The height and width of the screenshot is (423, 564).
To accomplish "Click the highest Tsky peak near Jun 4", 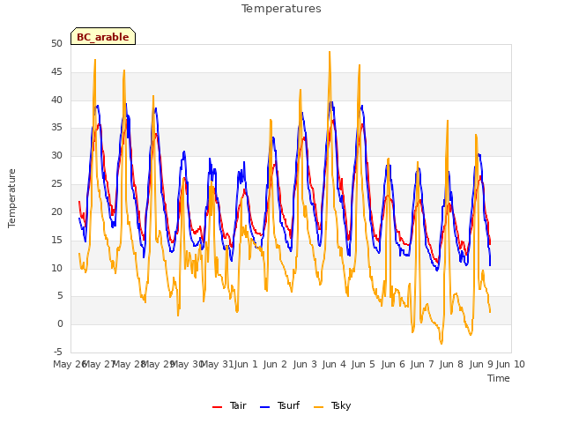I will click(x=330, y=52).
